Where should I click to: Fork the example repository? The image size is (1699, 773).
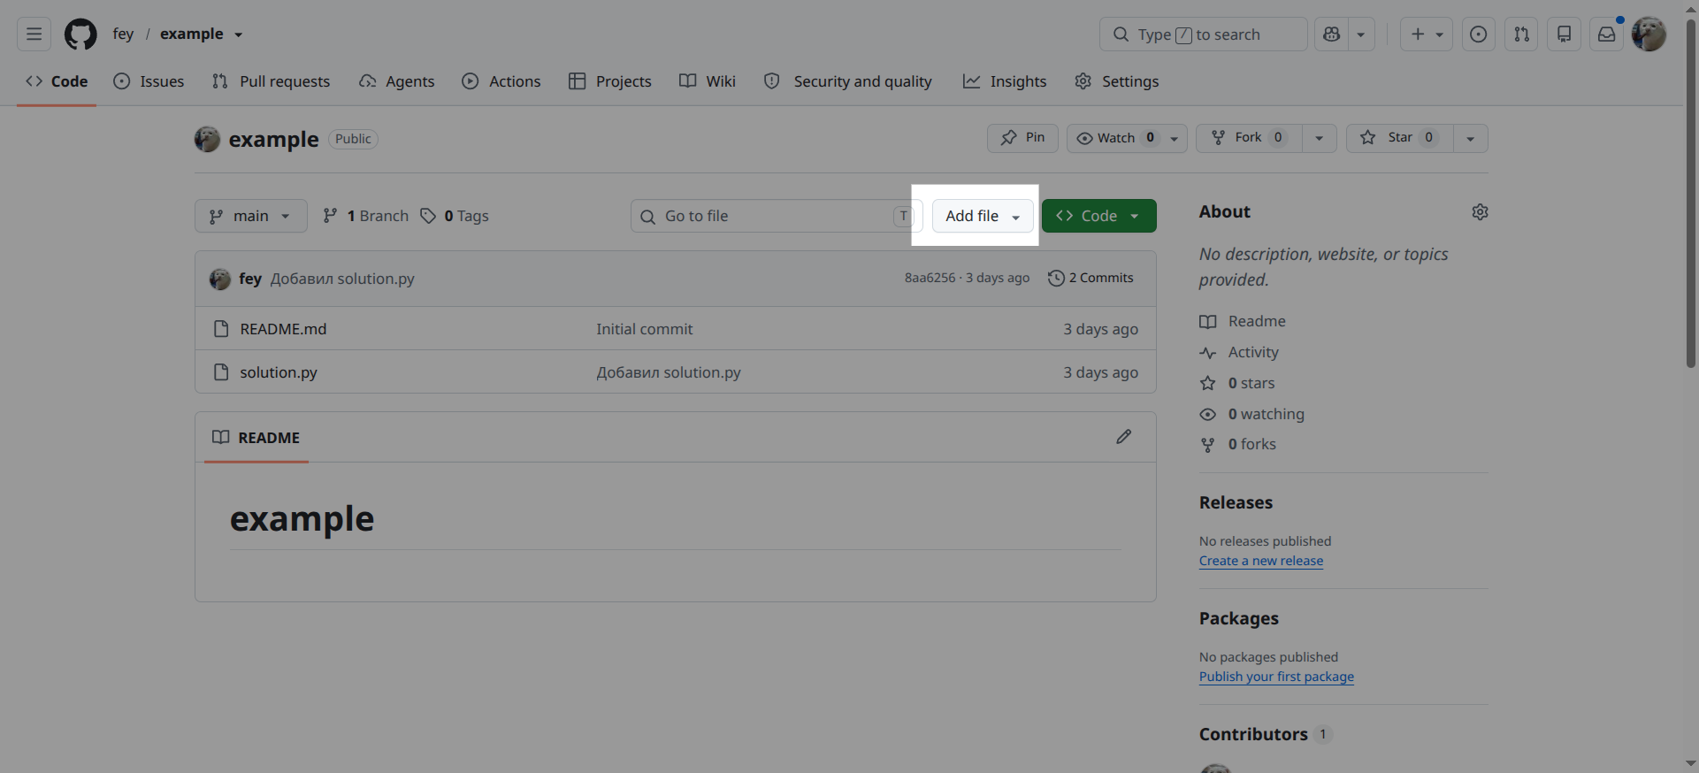[1249, 138]
